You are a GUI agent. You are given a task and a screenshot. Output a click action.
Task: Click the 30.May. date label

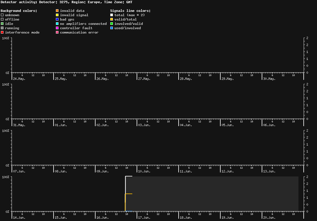click(269, 79)
